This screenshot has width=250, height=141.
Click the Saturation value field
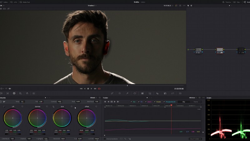[63, 139]
